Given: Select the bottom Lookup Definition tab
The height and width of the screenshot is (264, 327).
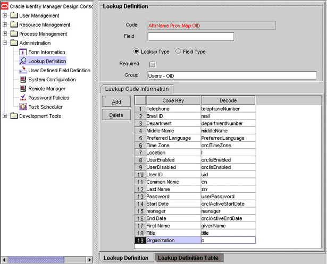Looking at the screenshot, I should tap(126, 258).
